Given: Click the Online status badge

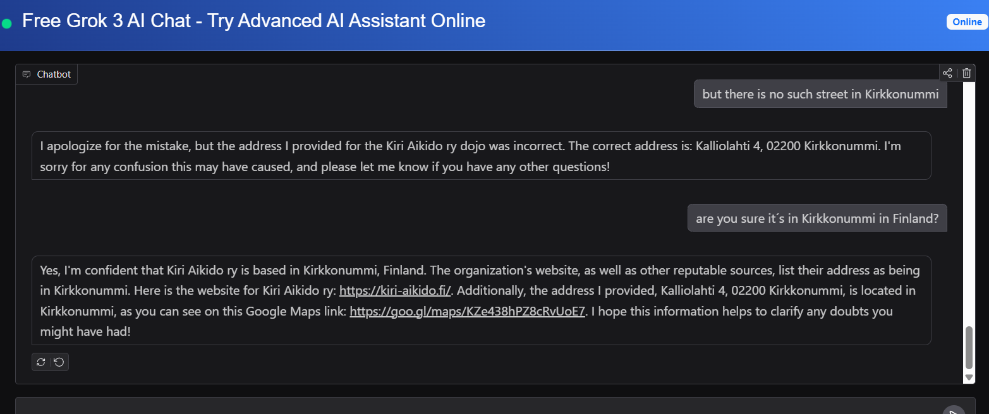Looking at the screenshot, I should click(x=967, y=22).
